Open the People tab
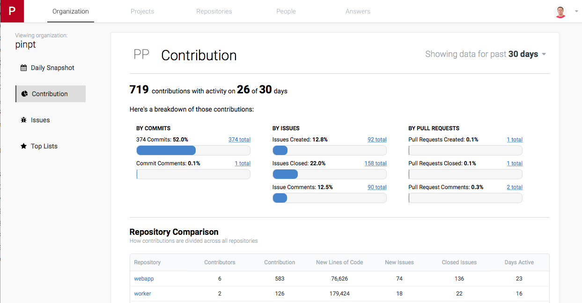 coord(286,11)
